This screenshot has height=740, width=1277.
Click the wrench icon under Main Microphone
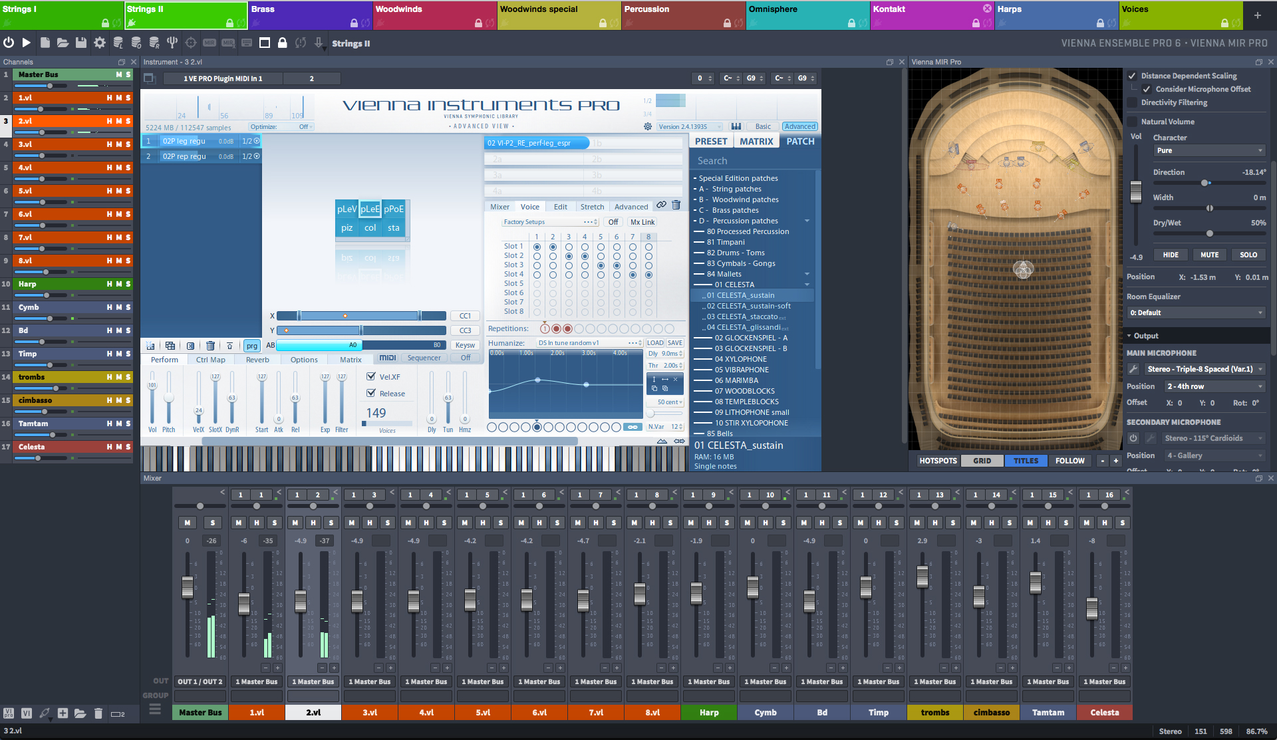pyautogui.click(x=1133, y=369)
